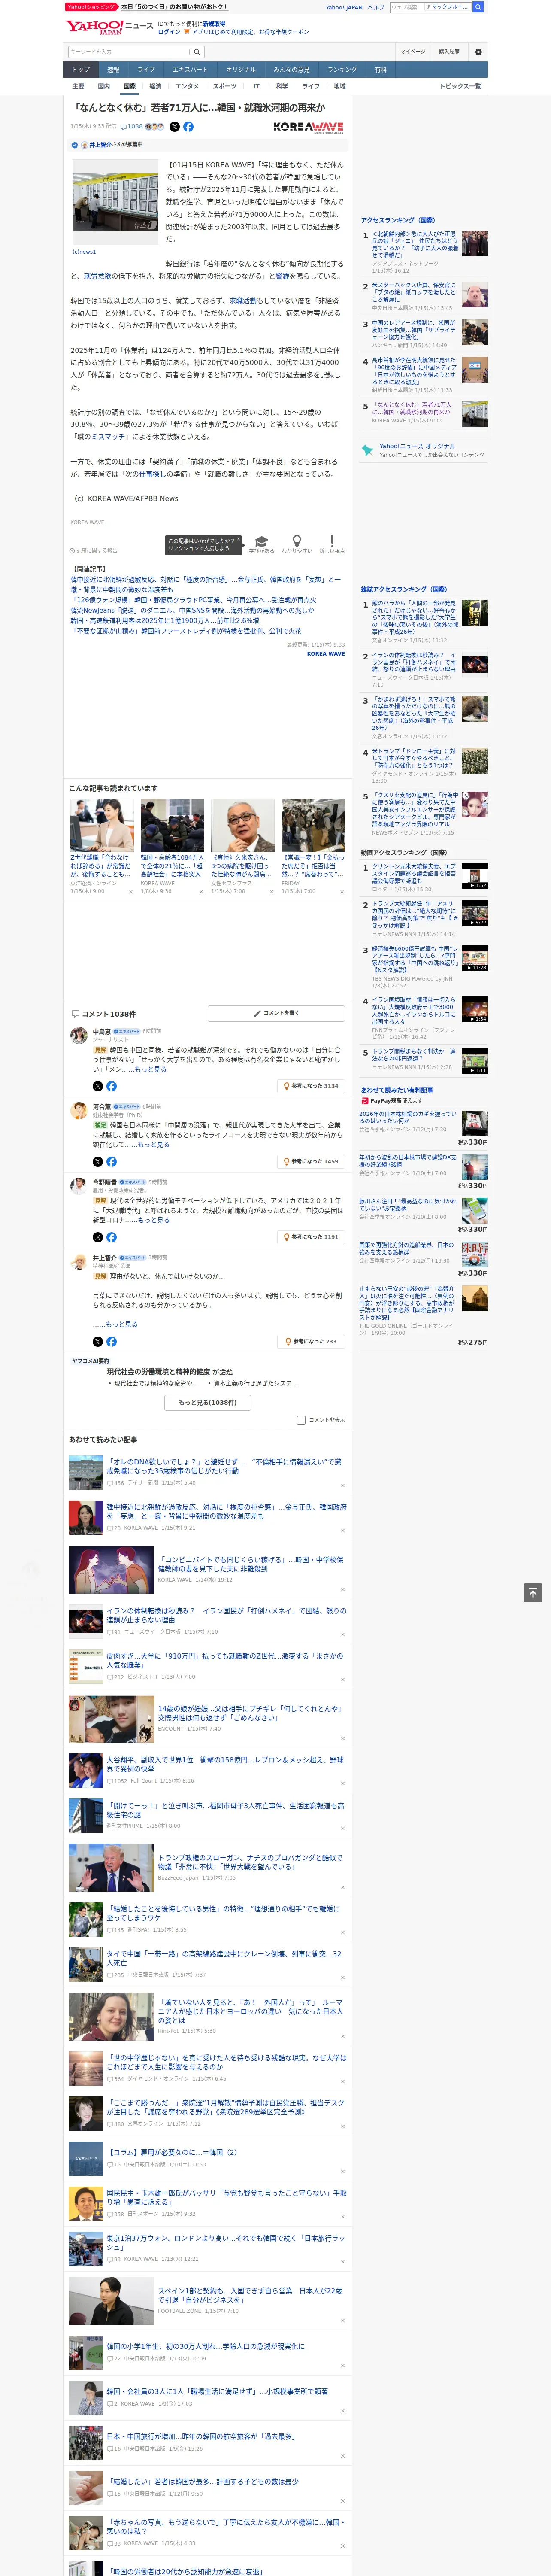This screenshot has width=551, height=2576.
Task: Click 参考になった 1191 button
Action: coord(311,1237)
